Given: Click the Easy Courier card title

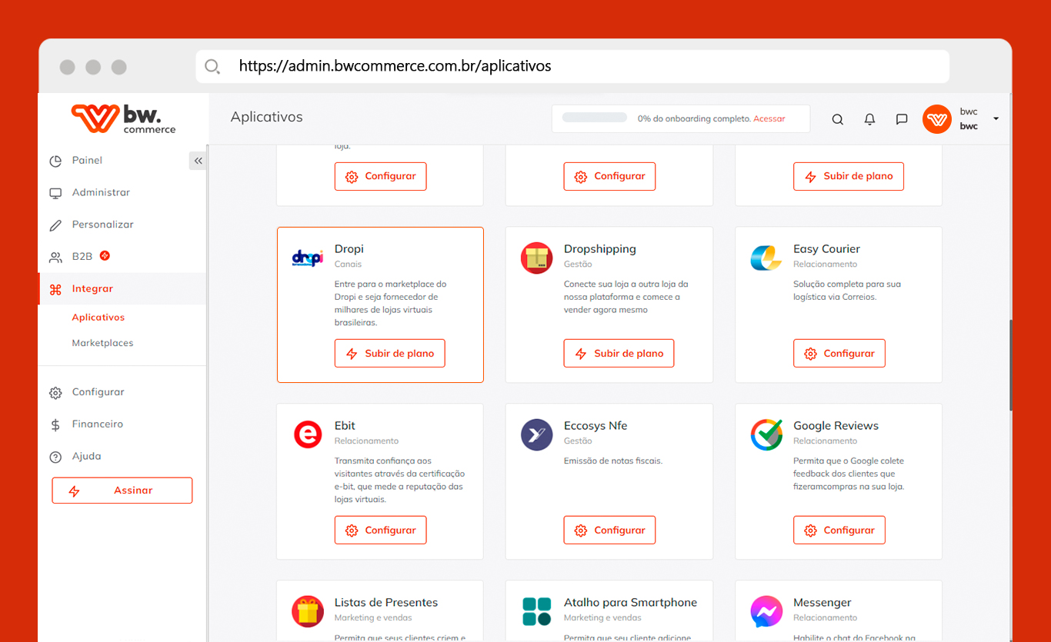Looking at the screenshot, I should (x=826, y=249).
